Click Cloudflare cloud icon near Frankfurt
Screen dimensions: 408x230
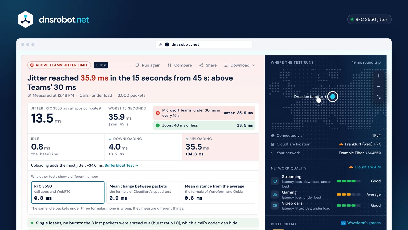[x=341, y=144]
